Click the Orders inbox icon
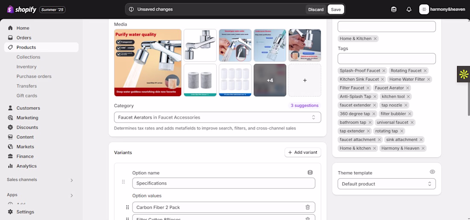470x220 pixels. coord(11,38)
